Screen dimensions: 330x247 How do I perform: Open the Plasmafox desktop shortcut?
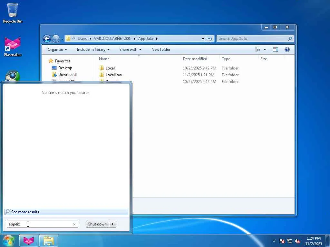[x=13, y=47]
